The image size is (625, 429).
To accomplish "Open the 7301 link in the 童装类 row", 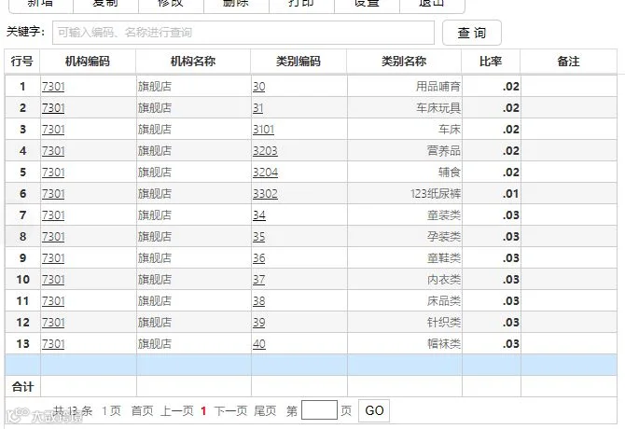I will pos(53,215).
